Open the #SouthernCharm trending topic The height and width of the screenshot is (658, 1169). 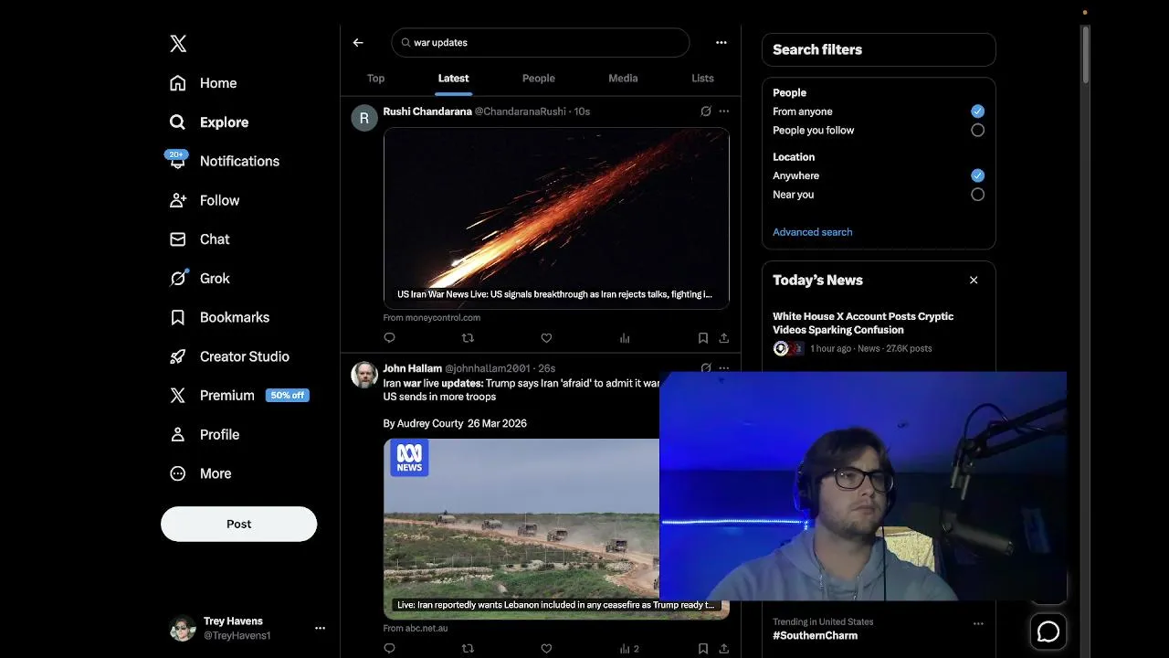point(815,635)
